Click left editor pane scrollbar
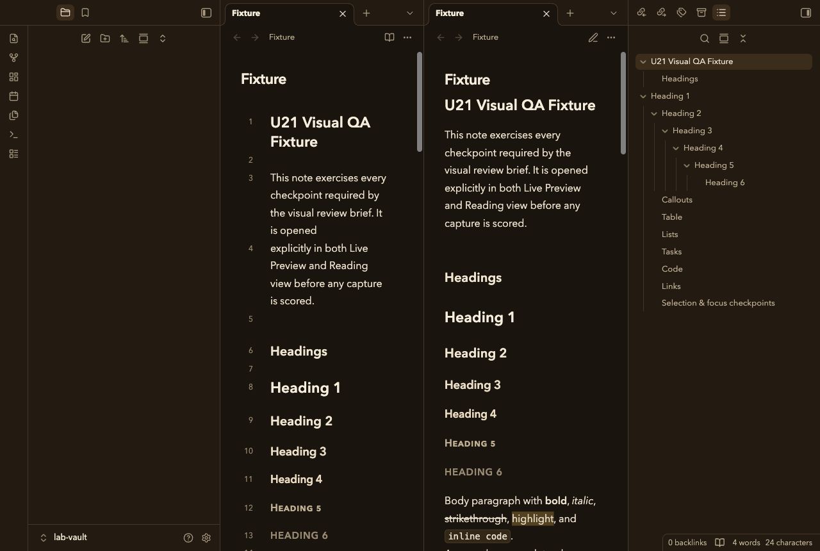This screenshot has width=820, height=551. coord(420,102)
